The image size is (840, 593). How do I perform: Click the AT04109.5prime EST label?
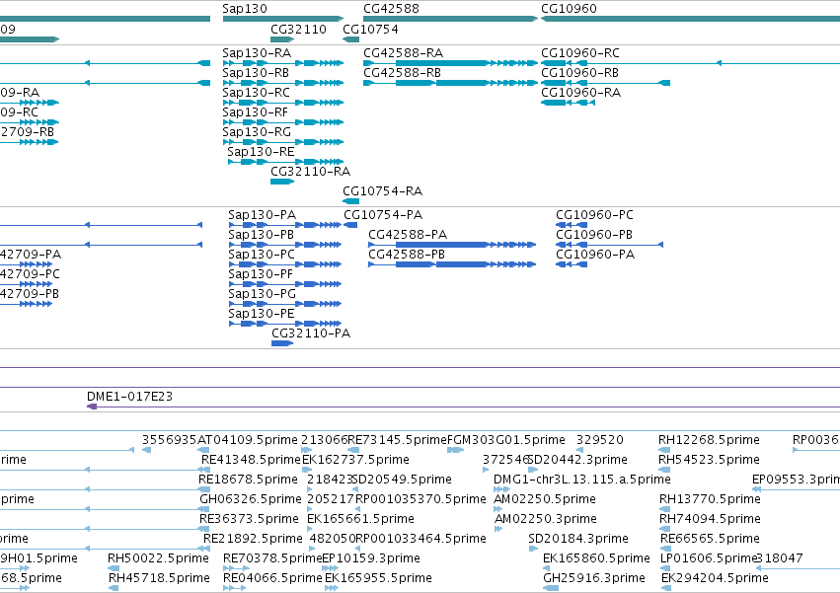[248, 440]
